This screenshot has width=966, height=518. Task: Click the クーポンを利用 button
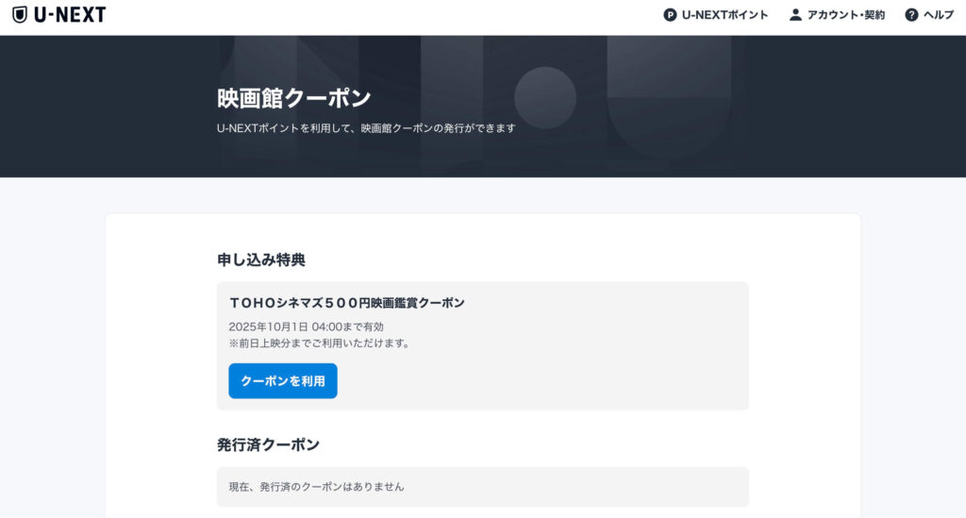pyautogui.click(x=283, y=380)
